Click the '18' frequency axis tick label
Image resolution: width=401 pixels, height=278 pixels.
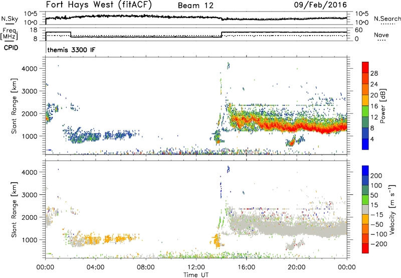pyautogui.click(x=34, y=30)
